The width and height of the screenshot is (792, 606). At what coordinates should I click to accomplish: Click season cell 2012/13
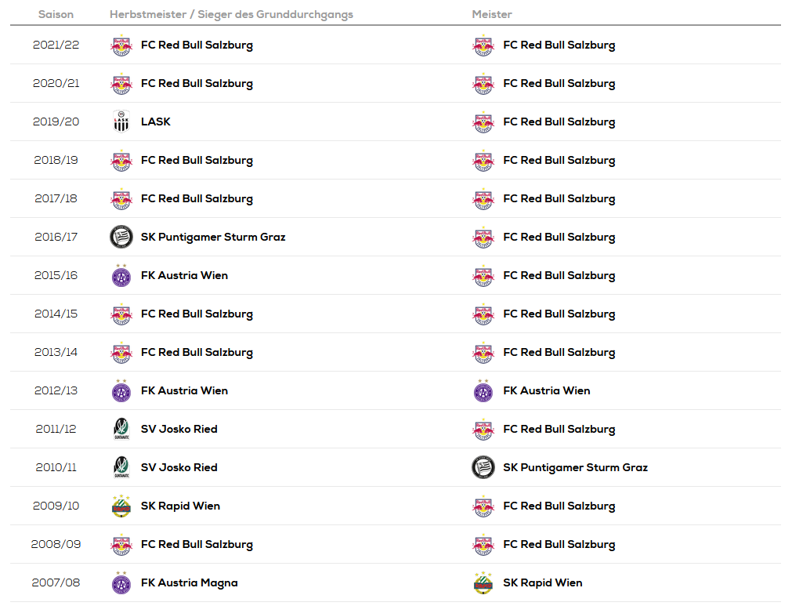[x=56, y=390]
